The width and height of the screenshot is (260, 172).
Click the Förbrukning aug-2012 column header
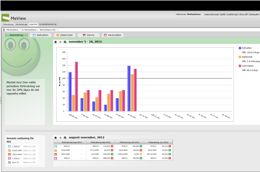72,142
